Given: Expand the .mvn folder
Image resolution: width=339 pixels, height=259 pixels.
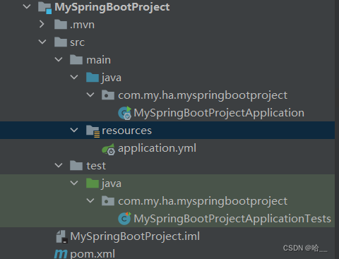Looking at the screenshot, I should pos(42,24).
